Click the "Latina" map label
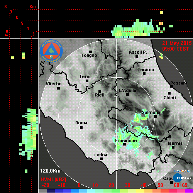The image size is (193, 193). (x=101, y=155)
